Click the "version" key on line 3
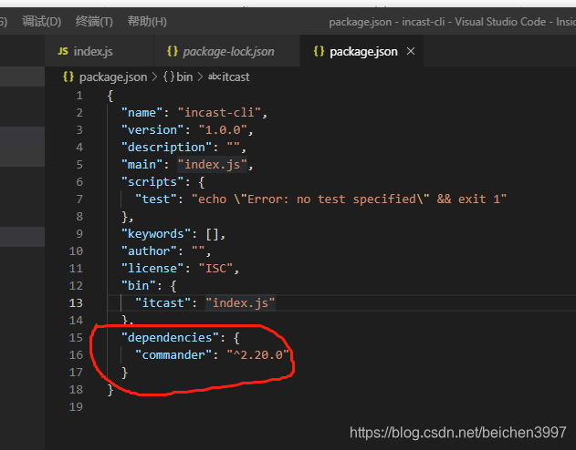The width and height of the screenshot is (576, 450). point(152,129)
